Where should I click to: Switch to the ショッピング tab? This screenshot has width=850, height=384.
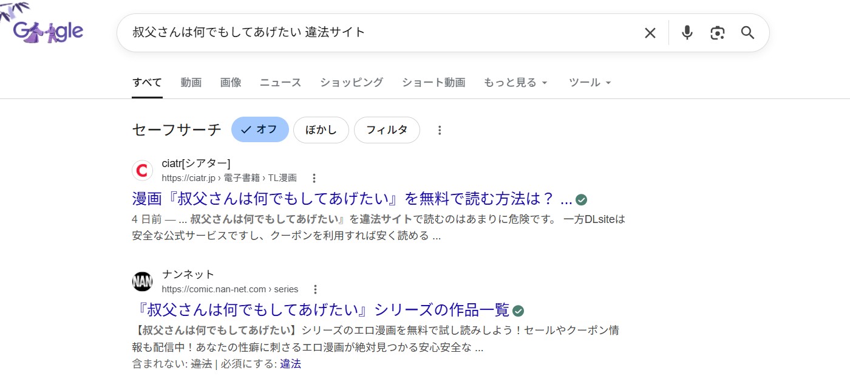pos(352,83)
